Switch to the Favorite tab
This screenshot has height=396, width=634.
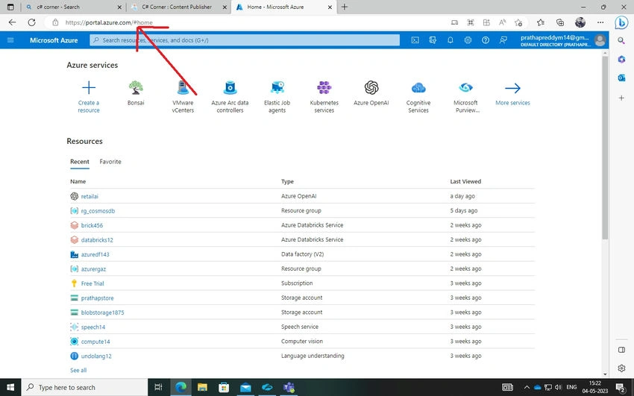pos(110,162)
